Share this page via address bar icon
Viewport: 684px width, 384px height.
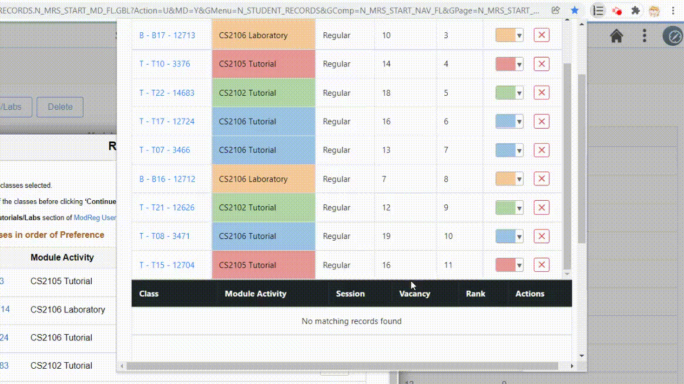pos(555,11)
